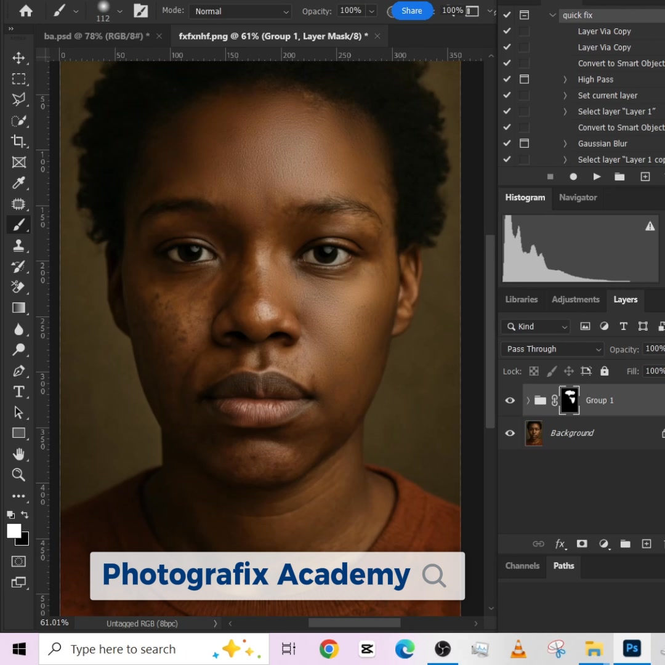Screen dimensions: 665x665
Task: Select the Clone Stamp tool
Action: tap(18, 245)
